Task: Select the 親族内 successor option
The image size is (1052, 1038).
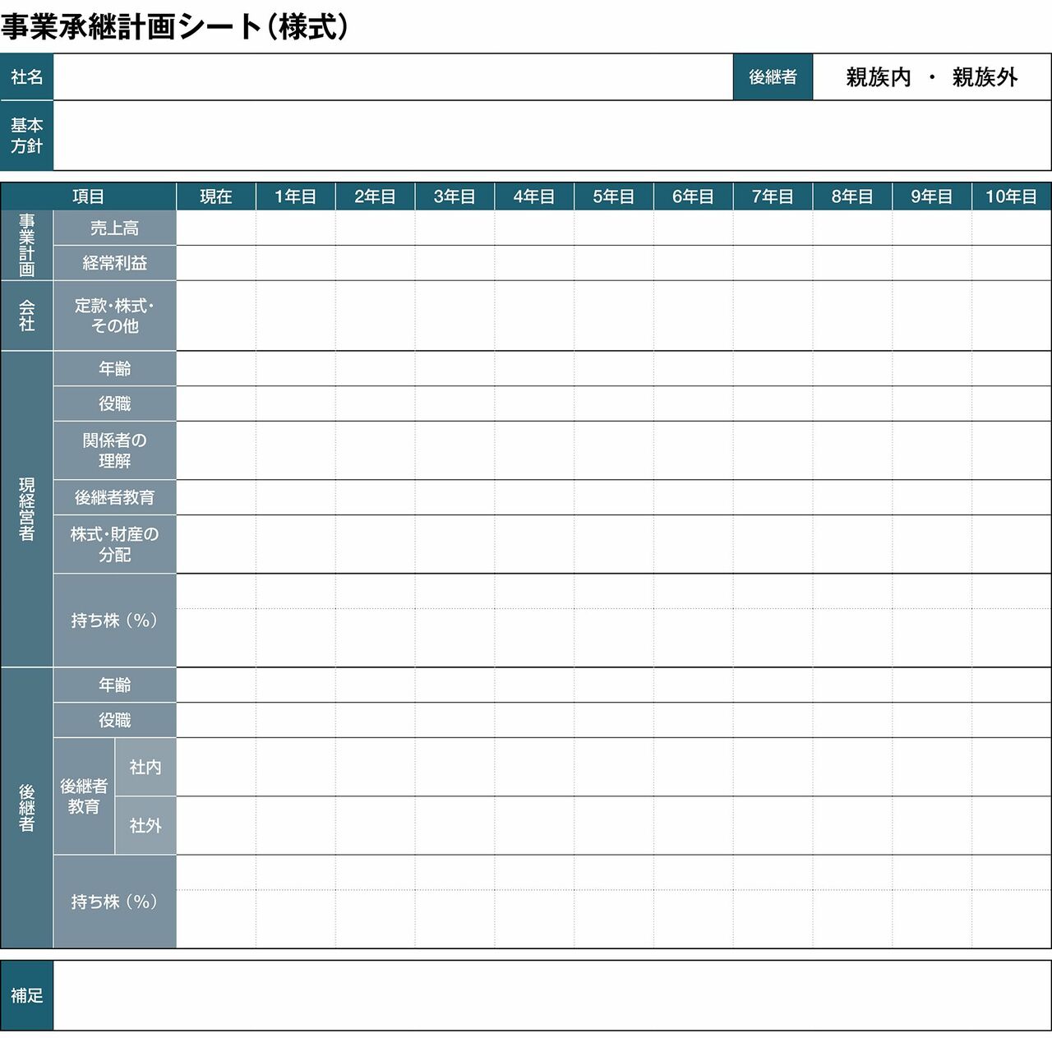Action: (879, 77)
